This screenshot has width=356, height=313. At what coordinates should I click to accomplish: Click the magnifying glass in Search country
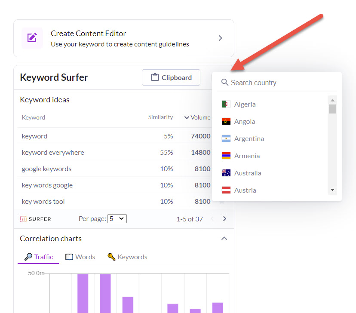(224, 82)
